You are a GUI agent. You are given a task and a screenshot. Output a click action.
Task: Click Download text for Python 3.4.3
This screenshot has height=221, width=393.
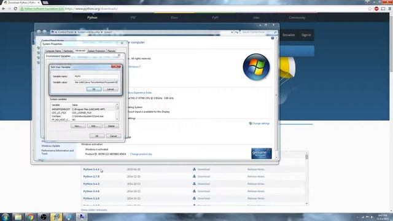pos(204,169)
